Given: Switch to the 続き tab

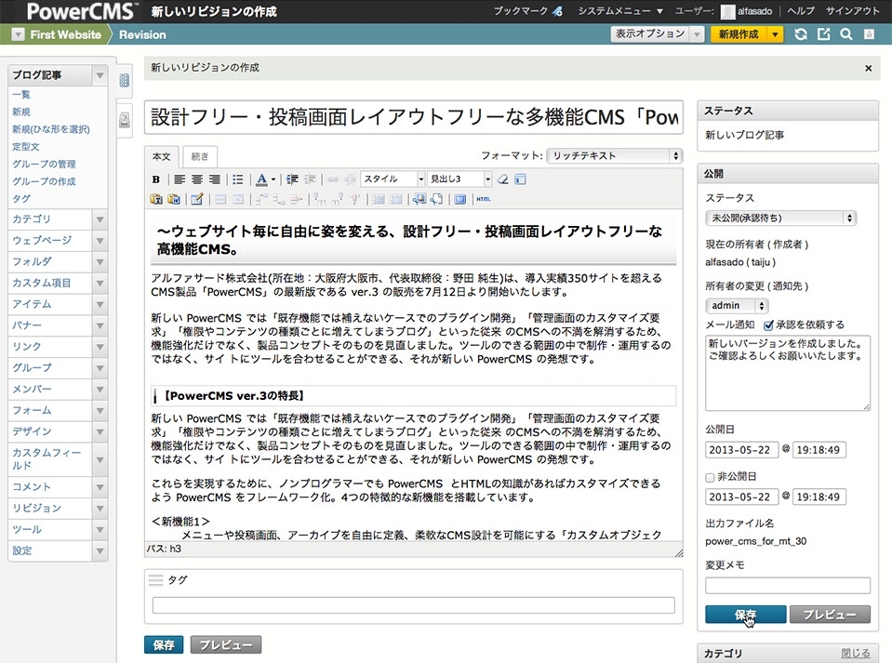Looking at the screenshot, I should [x=200, y=156].
